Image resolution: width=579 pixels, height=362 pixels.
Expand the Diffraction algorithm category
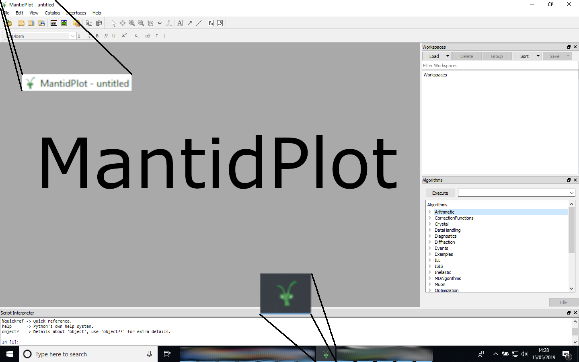pos(429,242)
